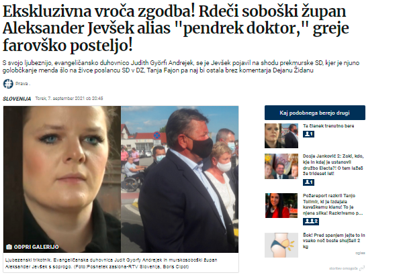Click the Kaj podobnega berejo drugi header
Screen dimensions: 403x275
[315, 113]
